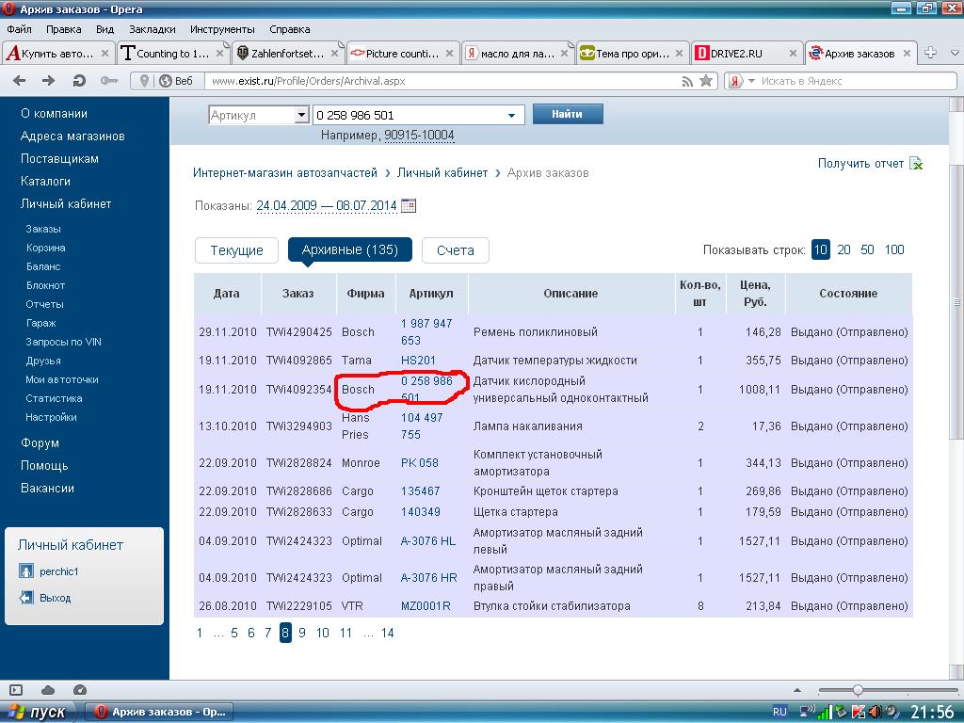Close the DRIVE2.RU tab
The width and height of the screenshot is (964, 723).
(x=793, y=54)
